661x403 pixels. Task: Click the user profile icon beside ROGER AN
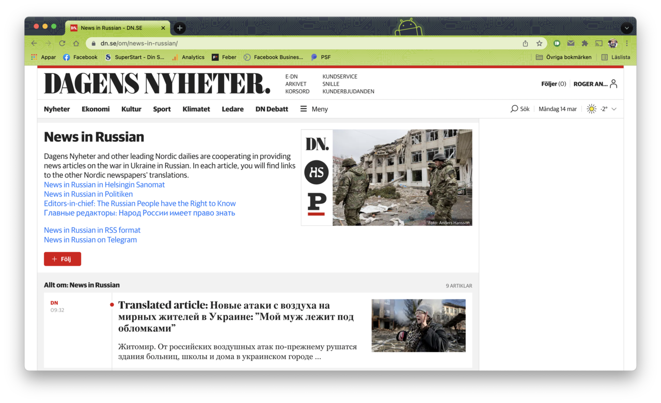click(x=613, y=84)
